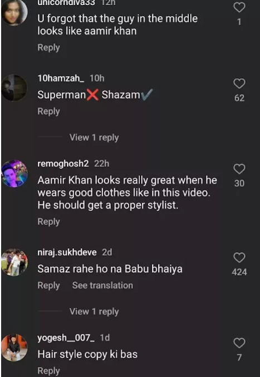Open username niraj.sukhdeve

coord(67,252)
